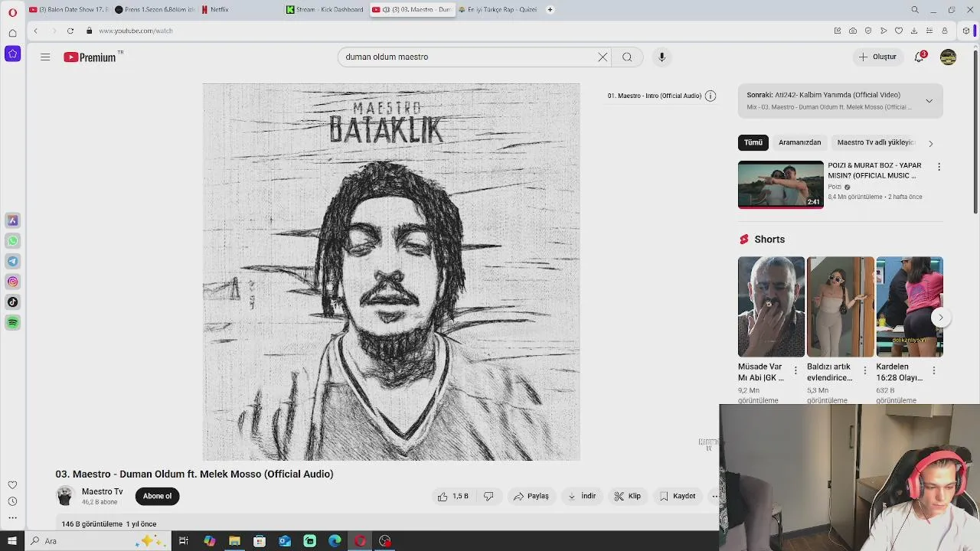
Task: Open Opera sidebar home icon
Action: [12, 33]
